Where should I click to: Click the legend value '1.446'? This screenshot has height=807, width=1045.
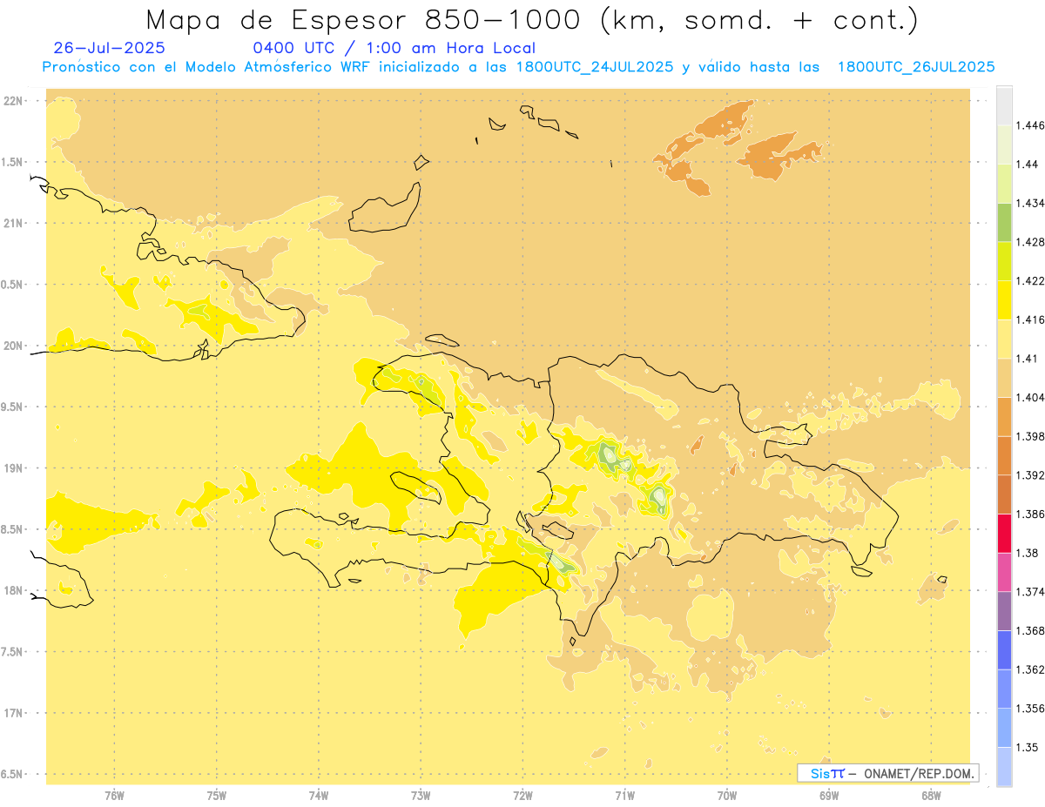coord(1032,125)
